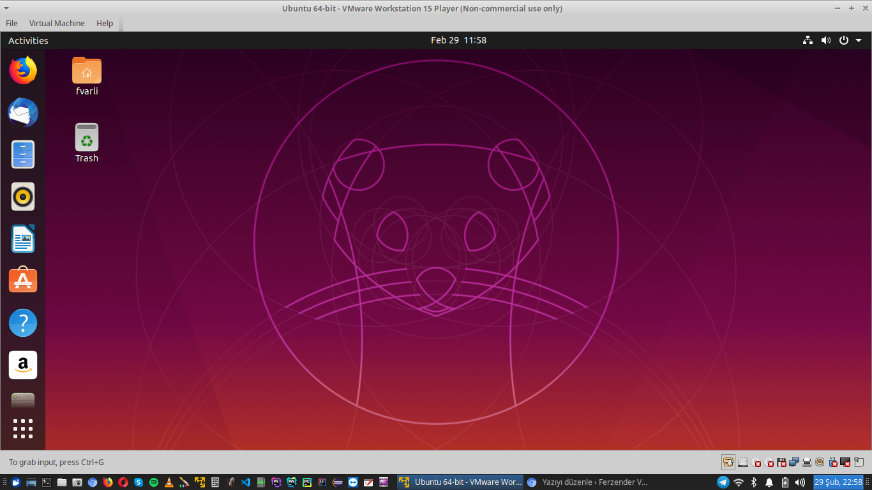Launch Rhythmbox music player from the dock
The width and height of the screenshot is (872, 490).
(23, 197)
